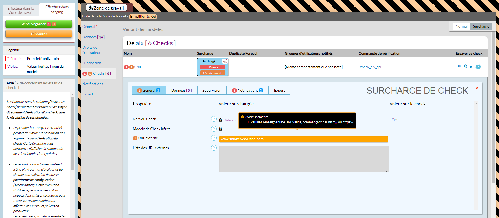
Task: Switch view mode to Normal
Action: point(461,26)
